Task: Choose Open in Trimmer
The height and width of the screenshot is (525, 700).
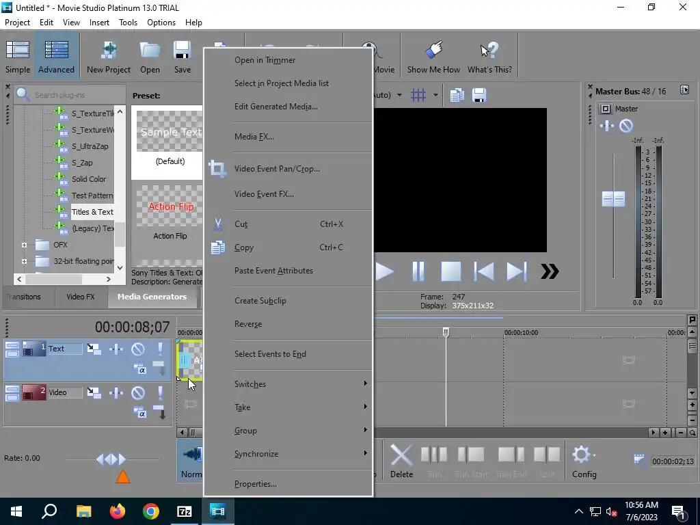Action: tap(265, 60)
